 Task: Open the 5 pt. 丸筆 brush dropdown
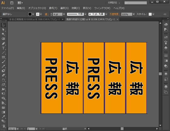coord(106,14)
